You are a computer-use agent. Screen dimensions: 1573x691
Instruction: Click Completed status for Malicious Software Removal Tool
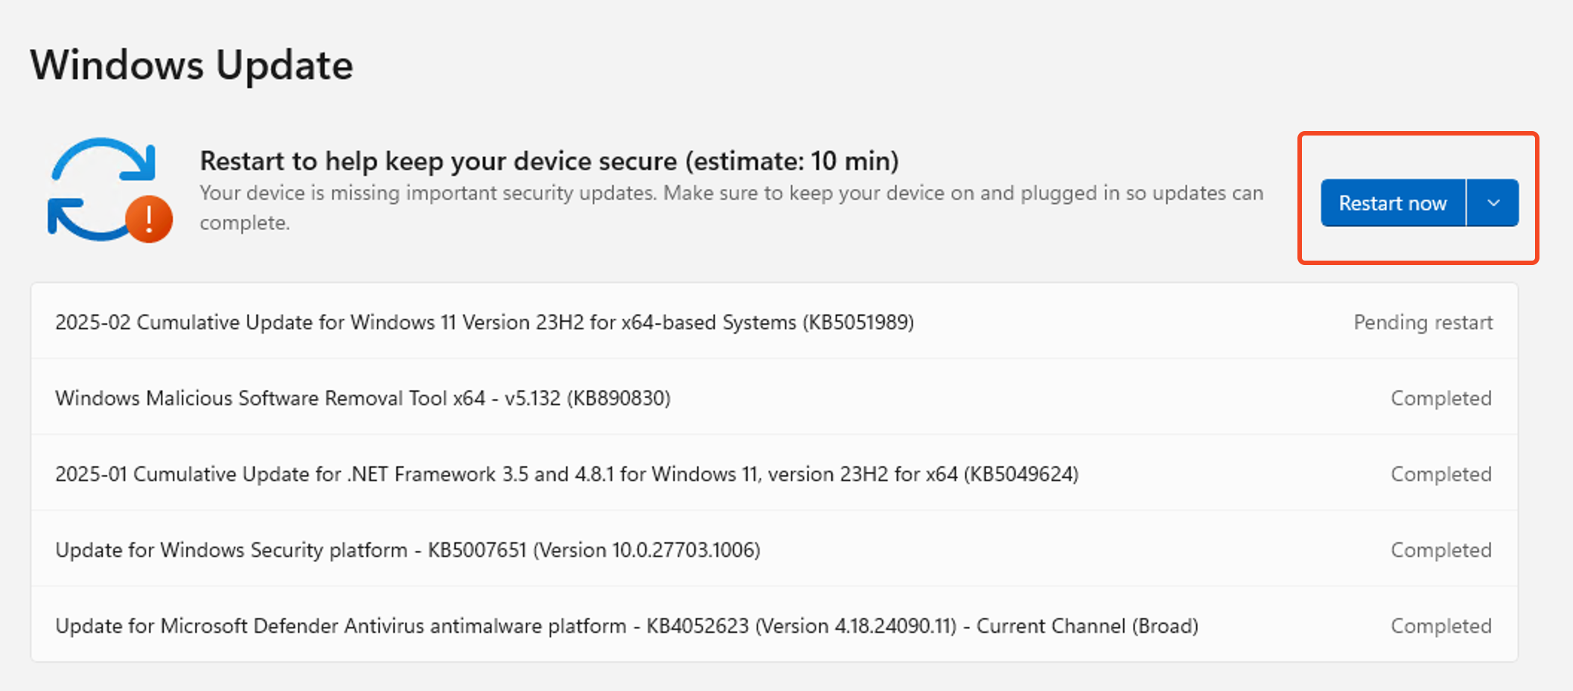coord(1440,398)
